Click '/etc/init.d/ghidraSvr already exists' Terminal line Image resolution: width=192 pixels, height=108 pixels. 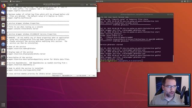point(119,23)
